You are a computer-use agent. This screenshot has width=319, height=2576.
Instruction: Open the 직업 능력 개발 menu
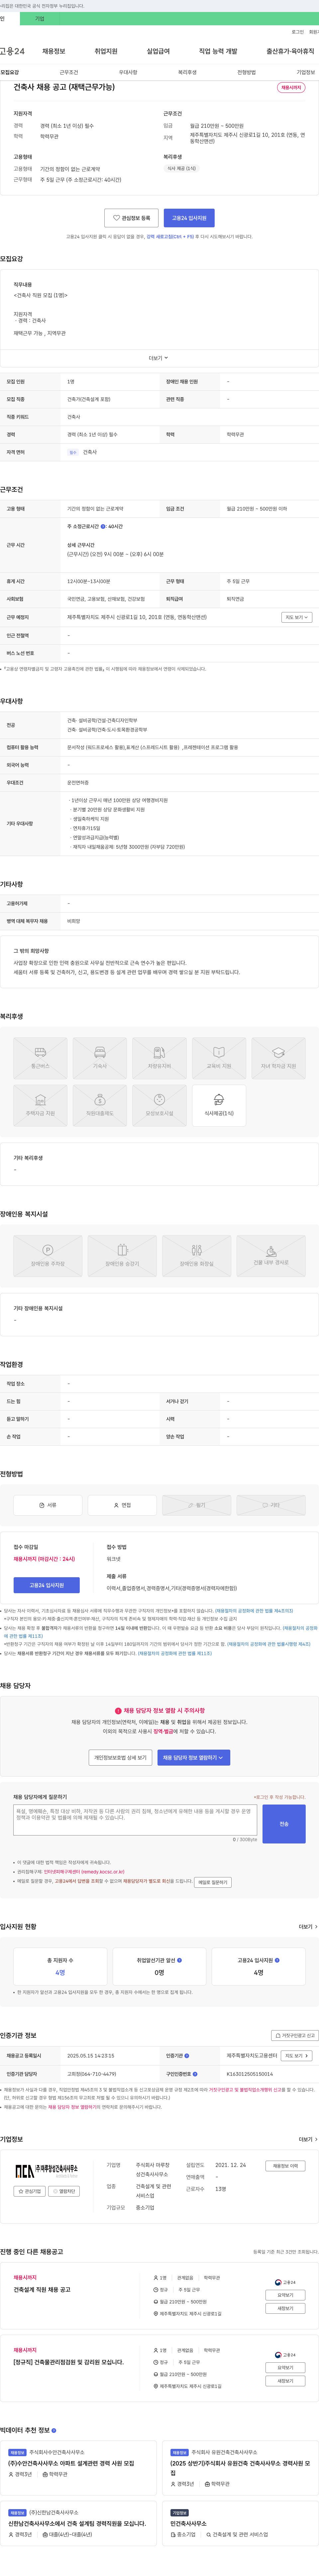click(218, 51)
